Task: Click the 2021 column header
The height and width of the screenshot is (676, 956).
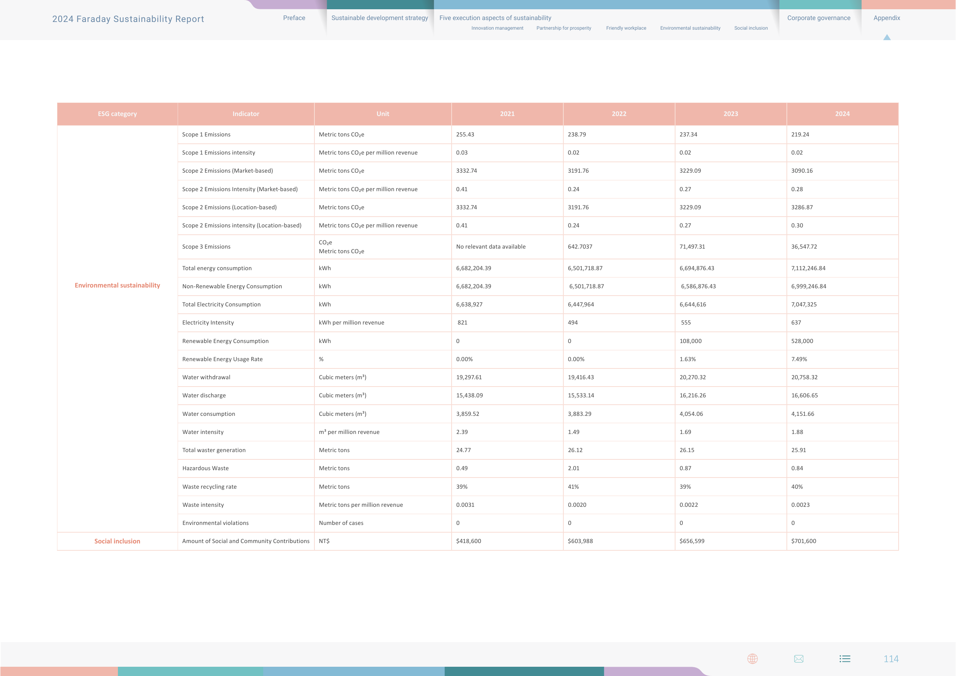Action: click(507, 114)
